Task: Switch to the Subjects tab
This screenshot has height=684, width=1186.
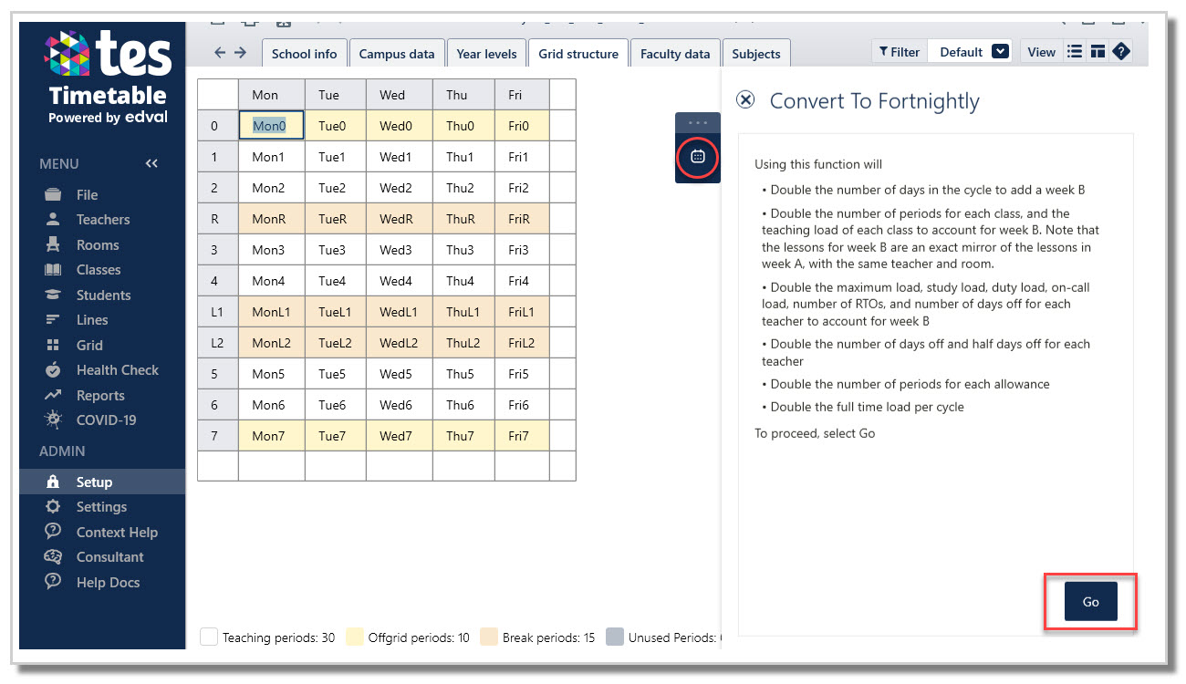Action: 756,54
